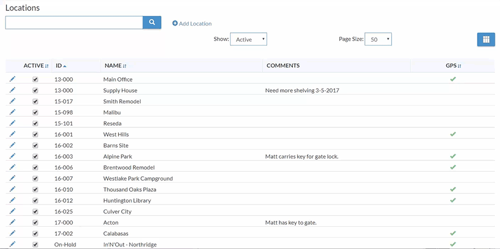Click the search magnifier button
This screenshot has width=500, height=249.
point(152,23)
